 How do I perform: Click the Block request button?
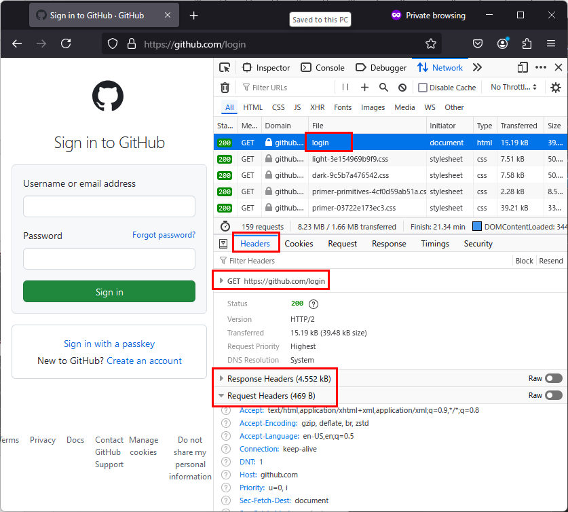pyautogui.click(x=524, y=261)
